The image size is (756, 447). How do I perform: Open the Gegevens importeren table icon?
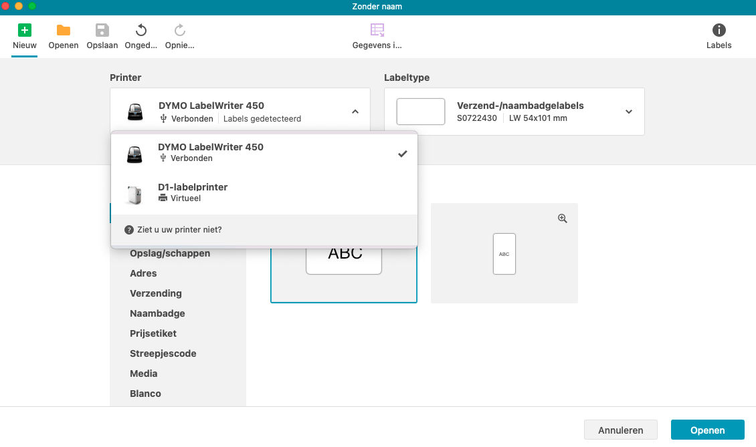coord(377,30)
